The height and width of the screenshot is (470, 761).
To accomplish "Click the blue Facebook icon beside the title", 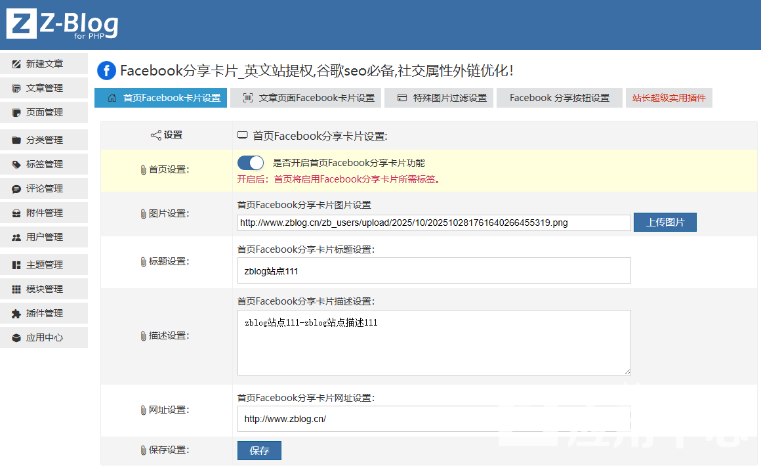I will point(106,71).
